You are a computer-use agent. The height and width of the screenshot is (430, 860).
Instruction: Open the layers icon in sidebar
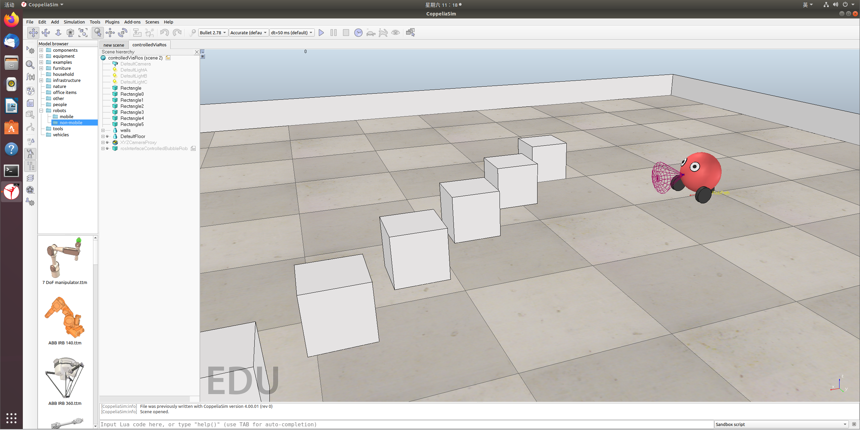pyautogui.click(x=30, y=178)
